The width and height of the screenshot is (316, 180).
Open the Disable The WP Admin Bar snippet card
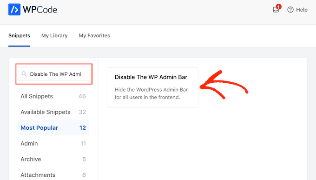click(x=152, y=87)
